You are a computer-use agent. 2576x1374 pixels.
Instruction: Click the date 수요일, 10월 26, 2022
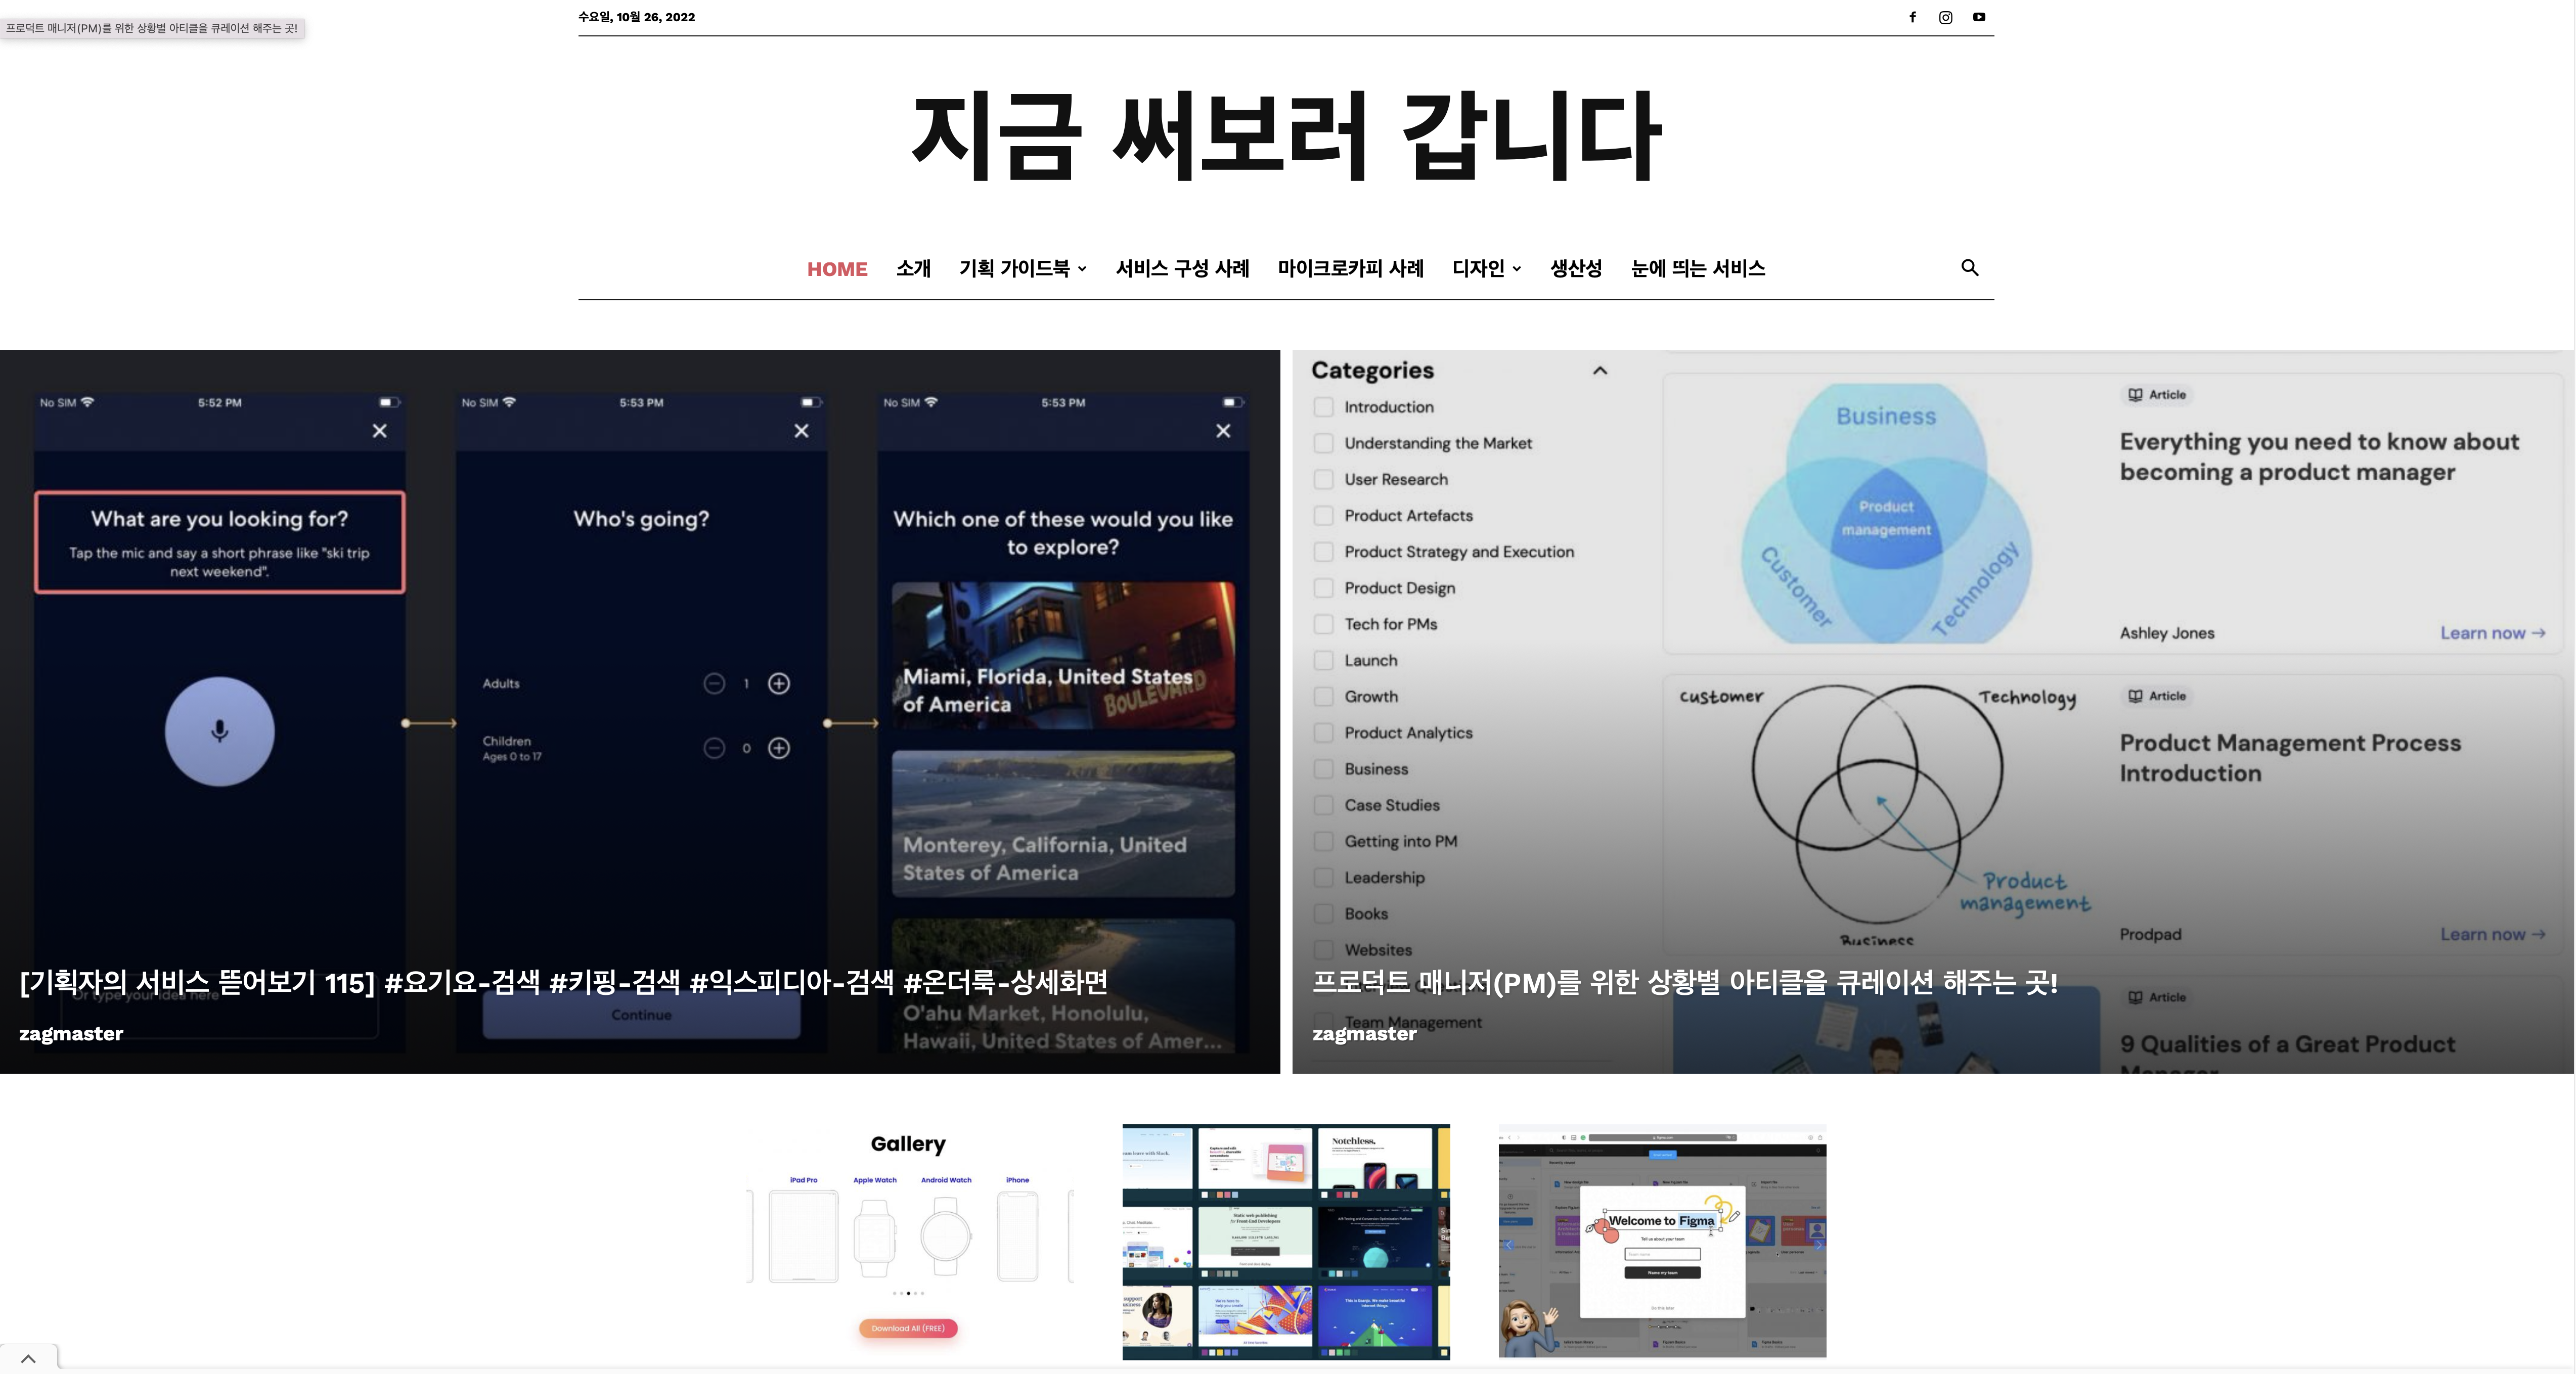[636, 17]
